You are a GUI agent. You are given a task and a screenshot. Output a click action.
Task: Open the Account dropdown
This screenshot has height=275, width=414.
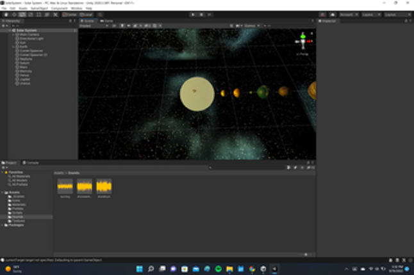349,15
